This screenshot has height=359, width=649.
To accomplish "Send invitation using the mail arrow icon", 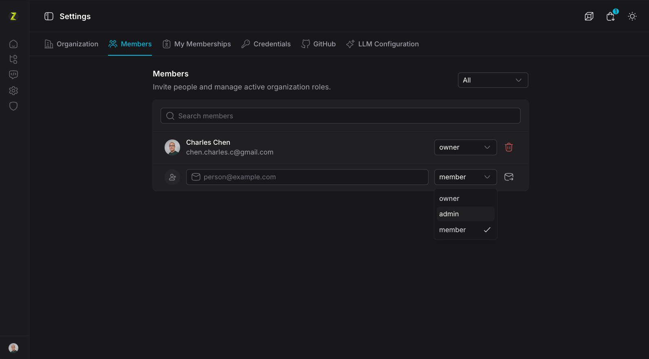I will coord(509,177).
